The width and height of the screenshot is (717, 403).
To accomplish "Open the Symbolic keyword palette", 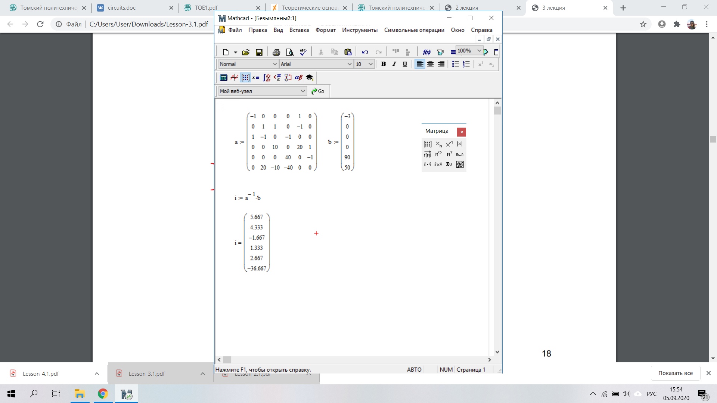I will click(x=310, y=78).
